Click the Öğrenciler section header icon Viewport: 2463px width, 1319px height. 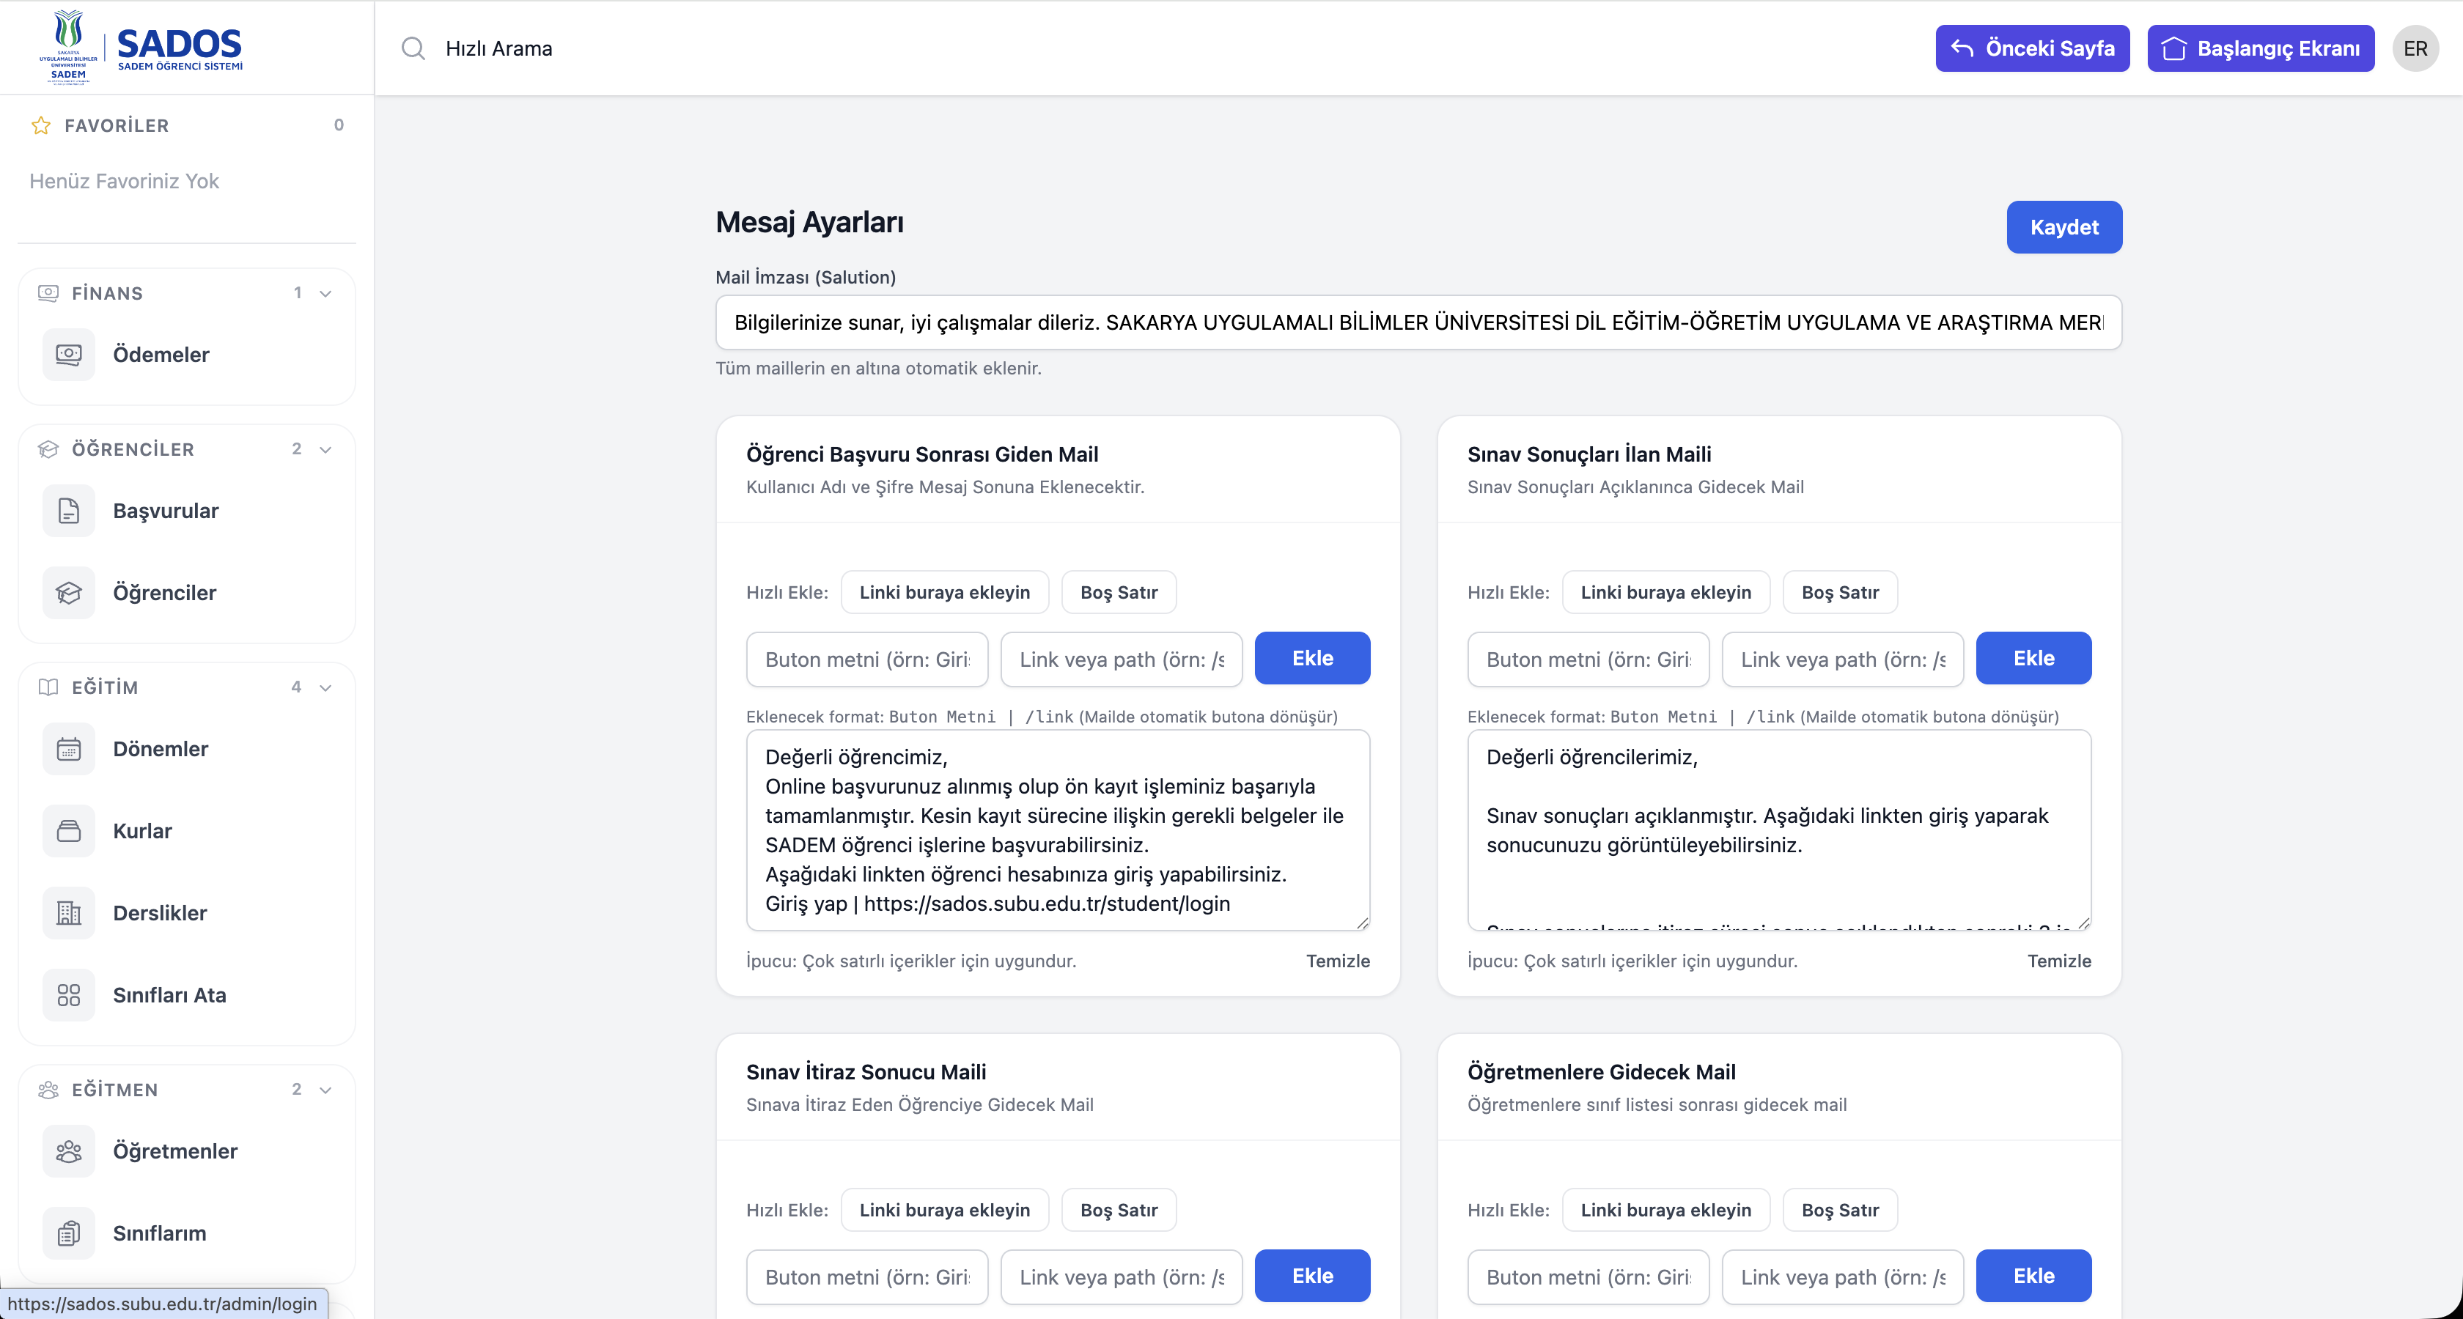click(x=48, y=449)
